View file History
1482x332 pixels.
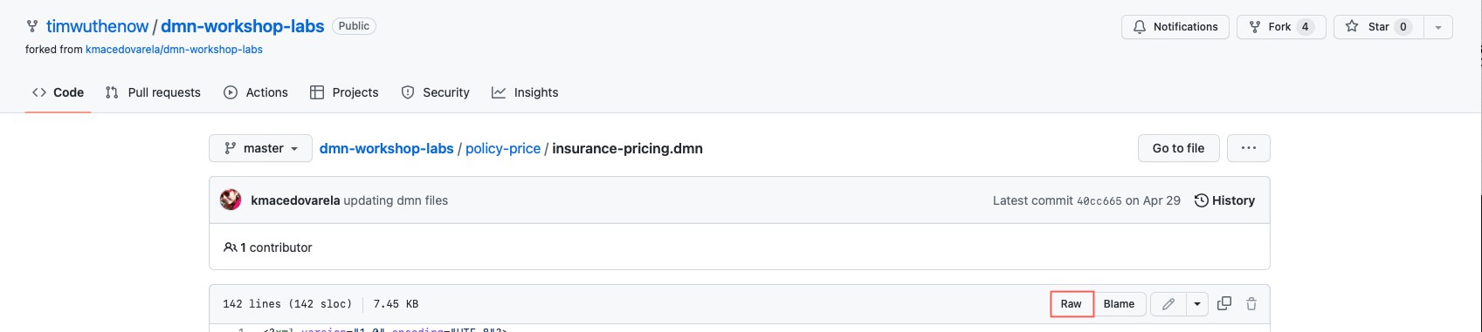click(x=1224, y=200)
